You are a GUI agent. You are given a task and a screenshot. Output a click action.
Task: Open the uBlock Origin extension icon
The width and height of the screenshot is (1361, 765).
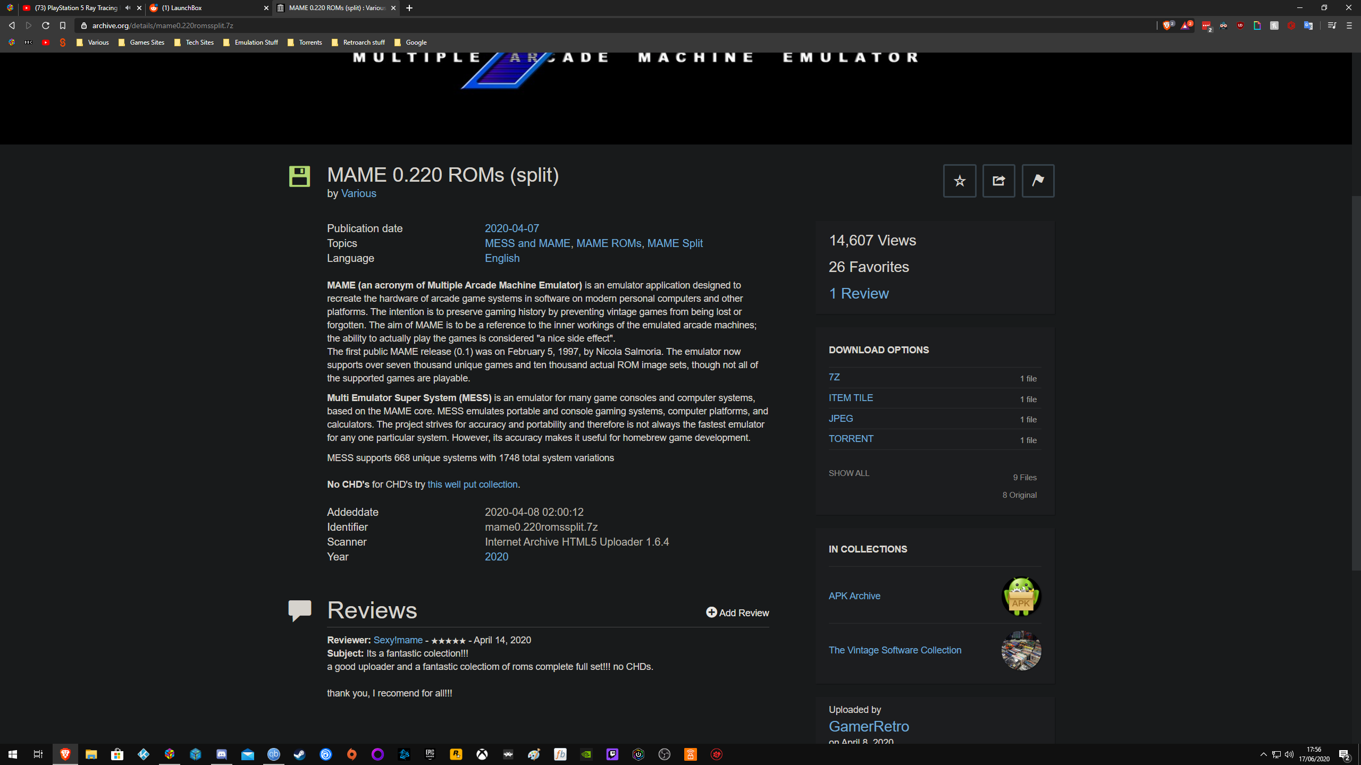coord(1240,25)
